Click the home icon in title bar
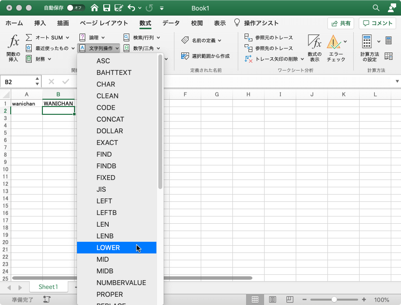This screenshot has height=305, width=401. [x=95, y=8]
